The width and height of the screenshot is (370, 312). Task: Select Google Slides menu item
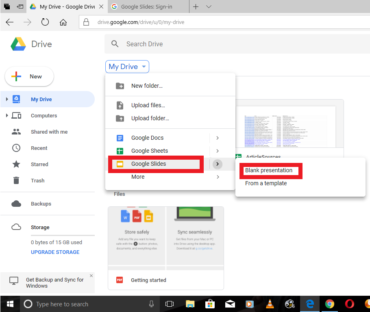point(170,164)
